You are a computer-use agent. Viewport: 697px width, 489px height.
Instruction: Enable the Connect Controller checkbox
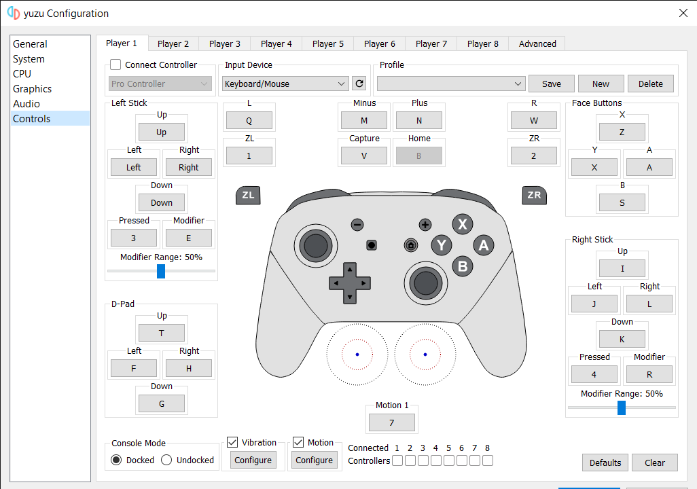(x=115, y=65)
